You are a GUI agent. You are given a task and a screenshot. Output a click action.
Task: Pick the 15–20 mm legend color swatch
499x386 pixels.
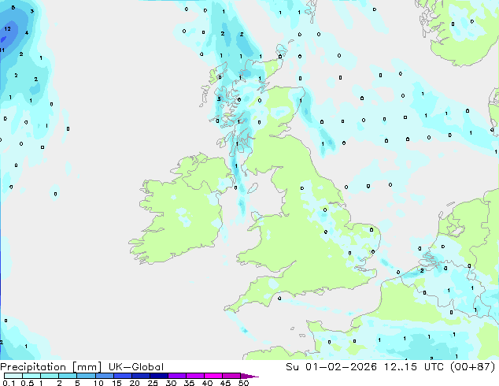(x=122, y=376)
